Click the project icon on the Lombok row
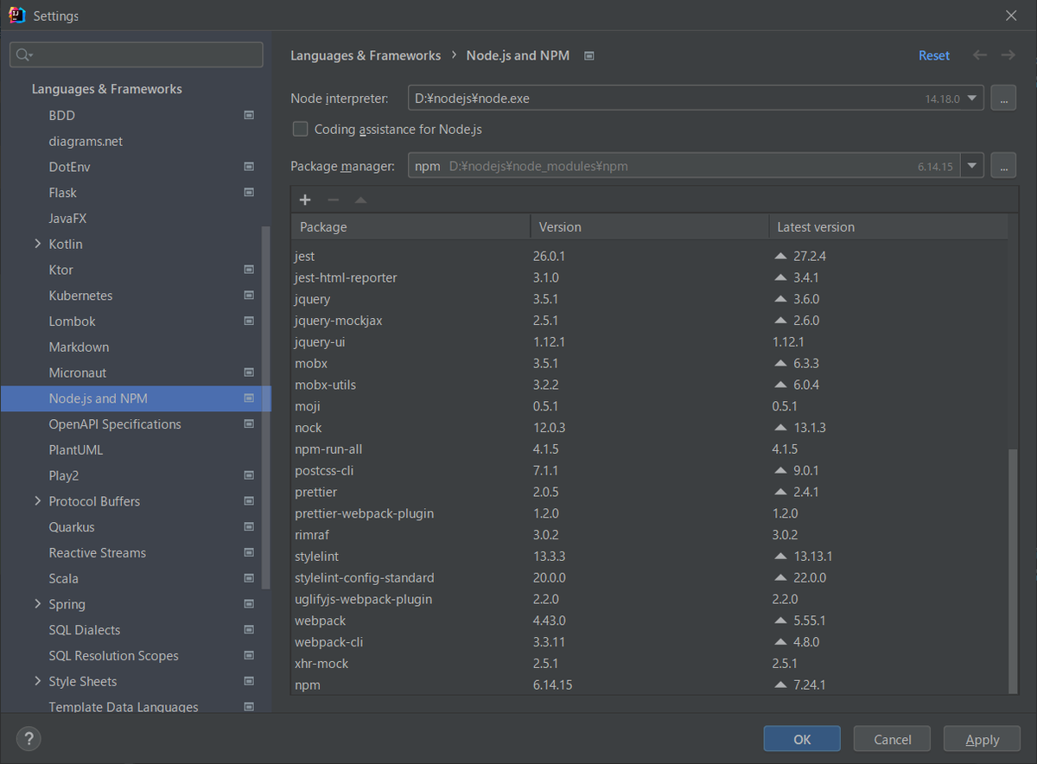Screen dimensions: 1037x764 [x=249, y=322]
